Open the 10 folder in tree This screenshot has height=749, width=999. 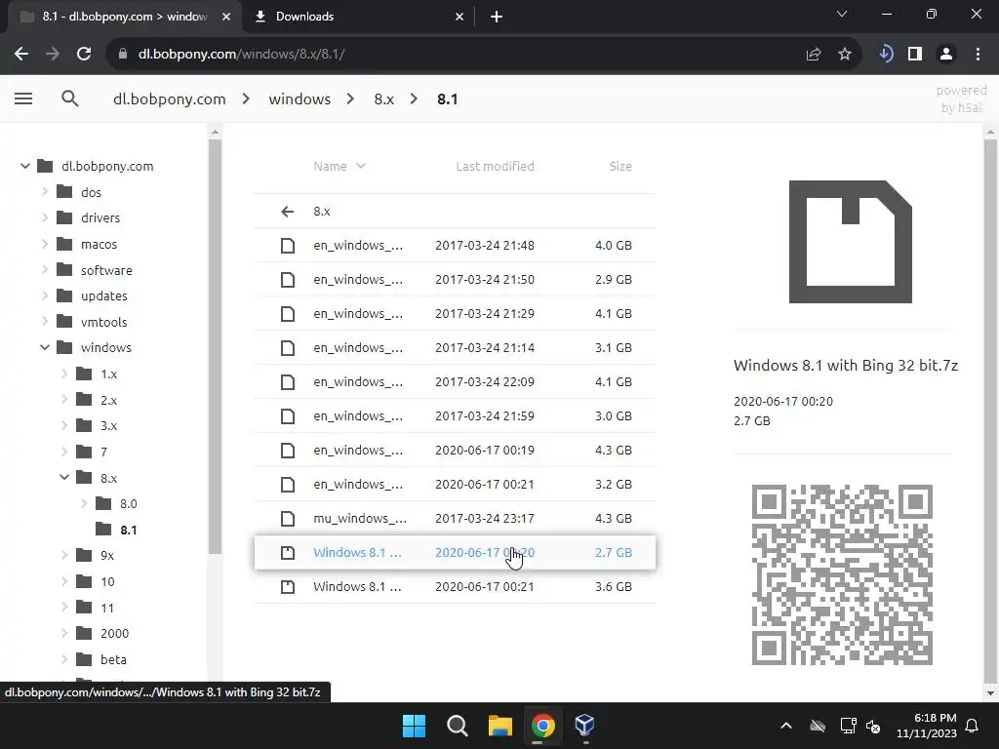tap(107, 581)
